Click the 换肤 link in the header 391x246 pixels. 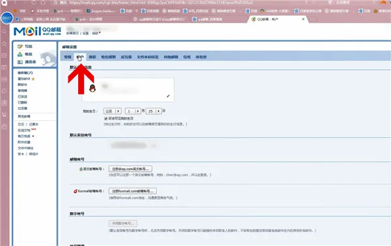click(x=95, y=33)
